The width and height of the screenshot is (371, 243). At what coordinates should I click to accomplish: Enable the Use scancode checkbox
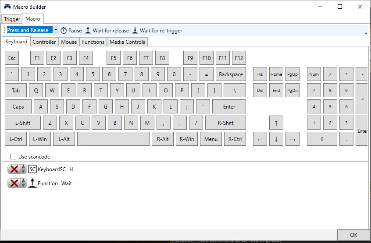(13, 157)
